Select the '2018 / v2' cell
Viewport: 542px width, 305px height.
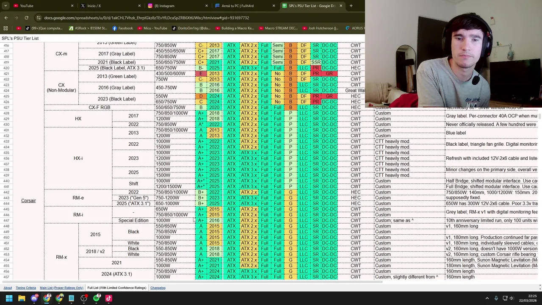[95, 252]
